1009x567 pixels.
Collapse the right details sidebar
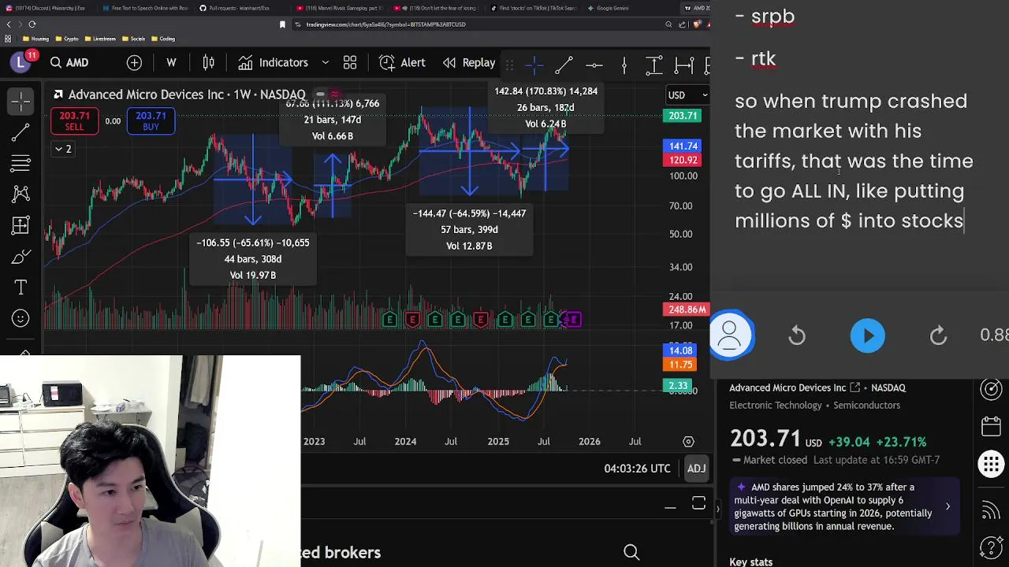(x=717, y=509)
